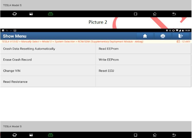This screenshot has height=138, width=192.
Task: Select Erase Crash Record option
Action: pos(48,60)
